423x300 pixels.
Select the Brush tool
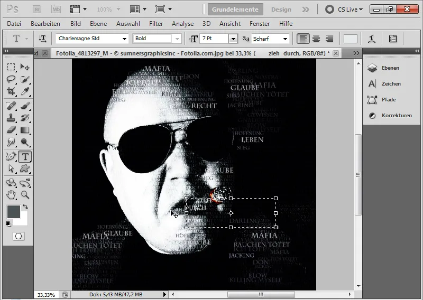(25, 106)
